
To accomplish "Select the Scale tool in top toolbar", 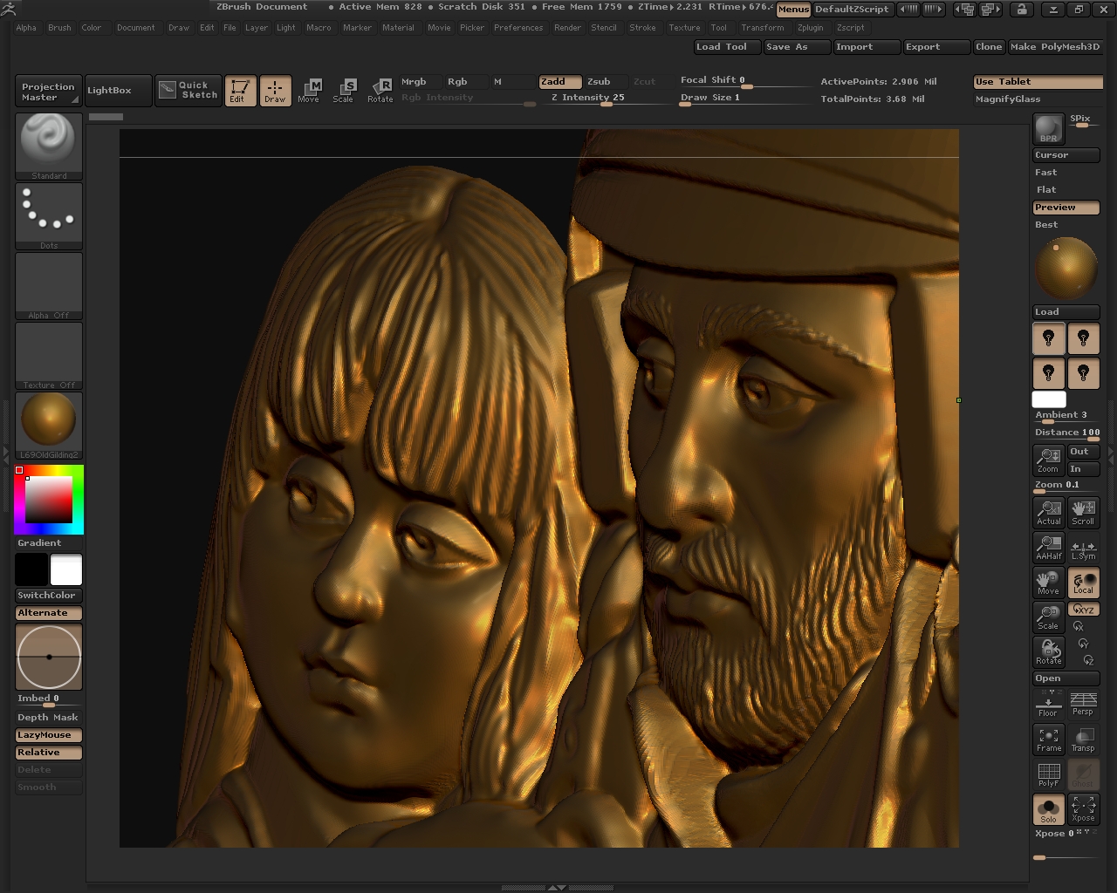I will coord(344,90).
